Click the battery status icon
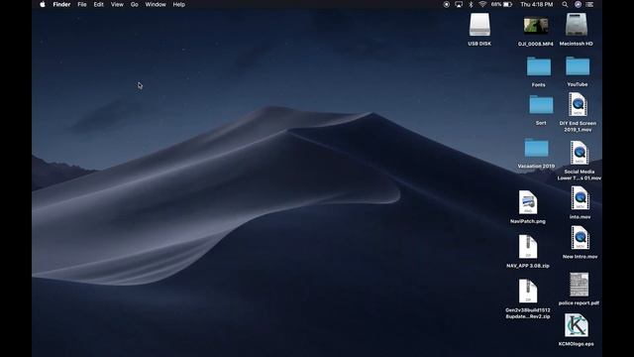The height and width of the screenshot is (357, 634). pos(508,4)
